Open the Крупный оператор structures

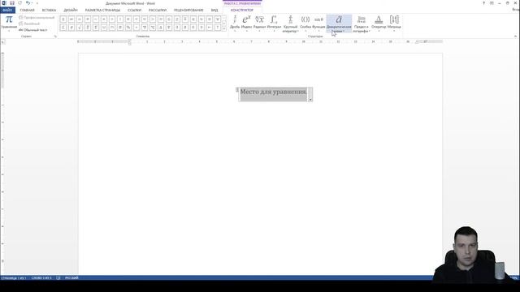coord(291,24)
